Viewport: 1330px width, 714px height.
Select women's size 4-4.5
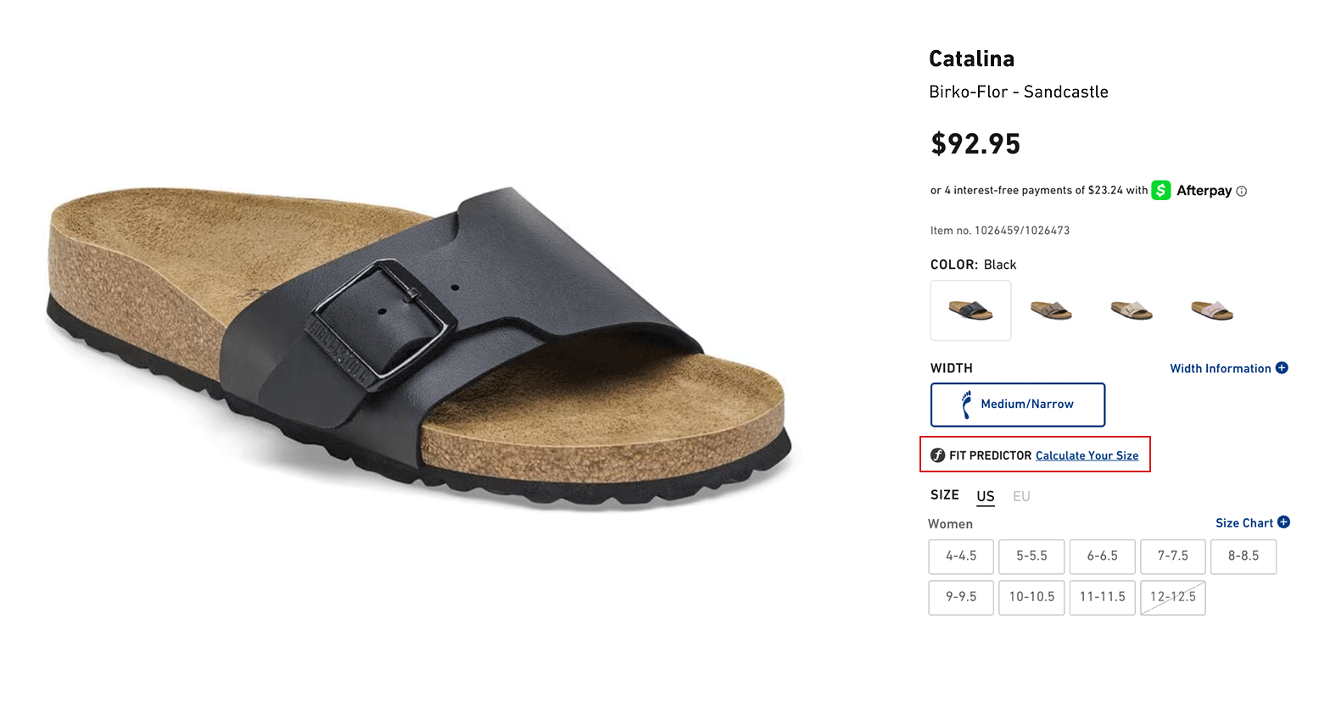(x=961, y=556)
